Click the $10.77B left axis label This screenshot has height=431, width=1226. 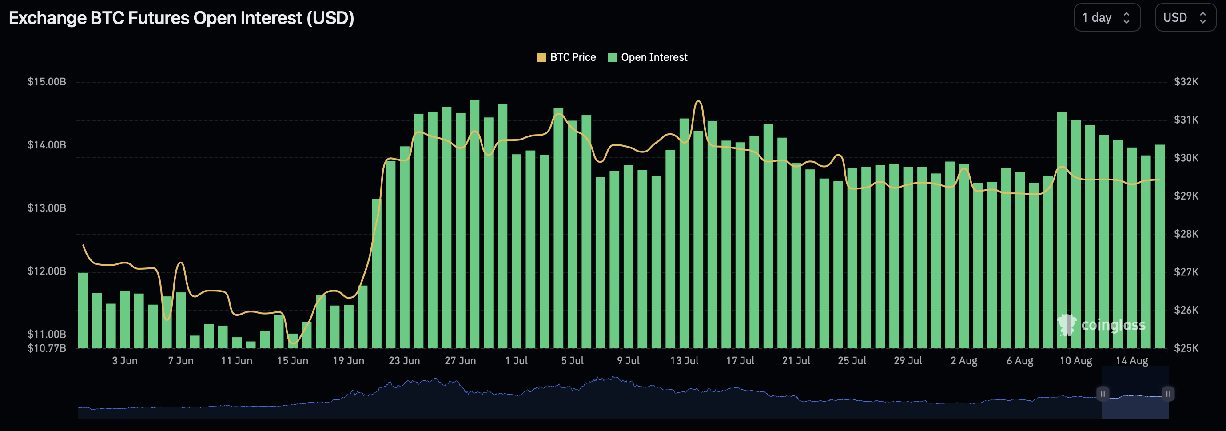click(47, 348)
